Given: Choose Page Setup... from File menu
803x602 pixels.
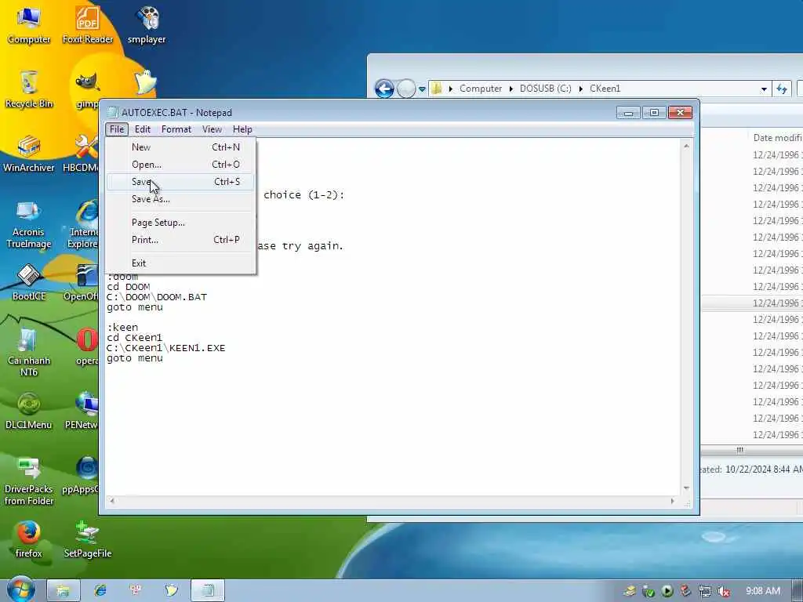Looking at the screenshot, I should (180, 223).
